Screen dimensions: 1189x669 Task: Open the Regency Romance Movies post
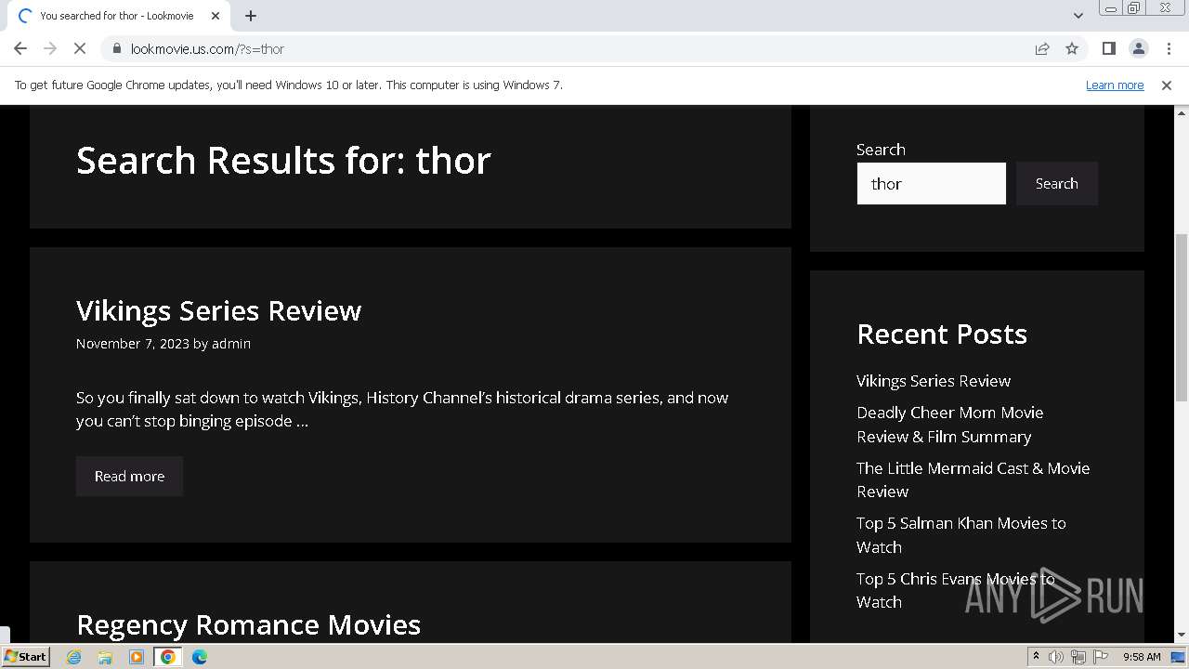click(x=248, y=624)
